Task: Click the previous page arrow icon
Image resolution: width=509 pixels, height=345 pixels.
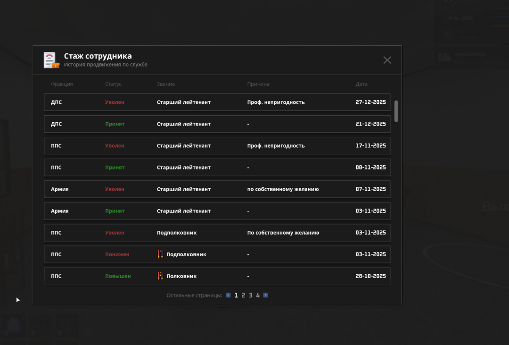Action: 228,295
